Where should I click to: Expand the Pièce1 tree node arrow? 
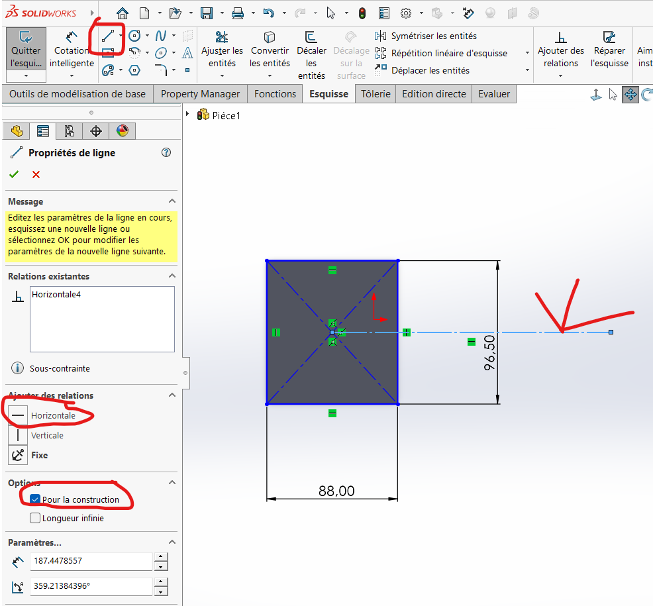(187, 114)
